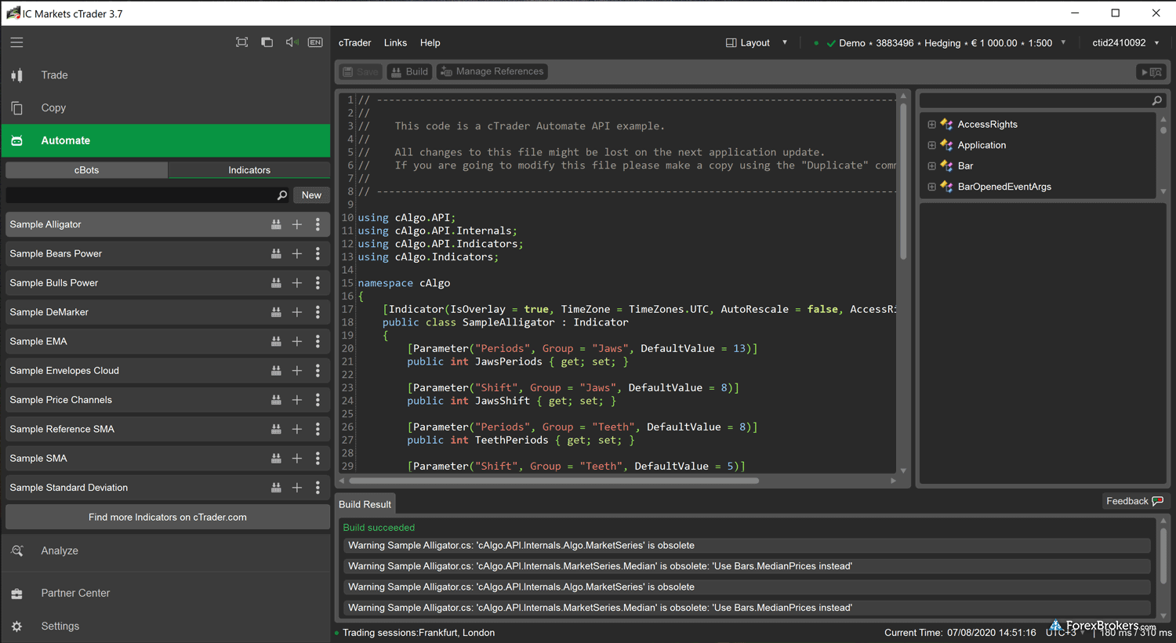
Task: Open Find more Indicators on cTrader.com link
Action: pos(167,518)
